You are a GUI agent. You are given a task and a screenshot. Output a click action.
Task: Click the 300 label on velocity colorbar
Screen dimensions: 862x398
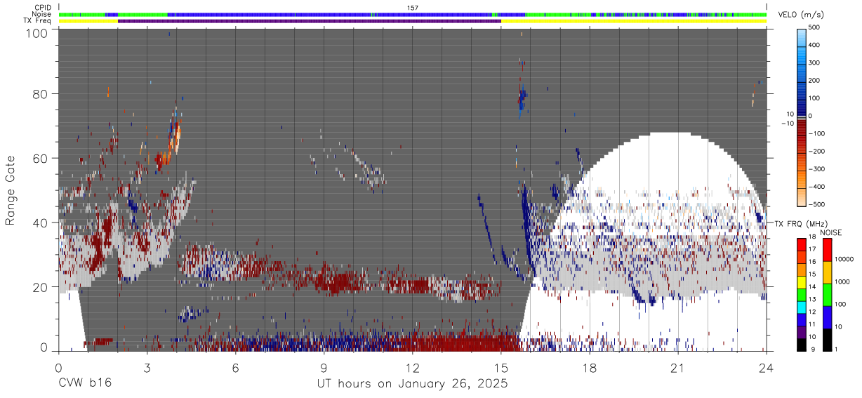pyautogui.click(x=816, y=62)
